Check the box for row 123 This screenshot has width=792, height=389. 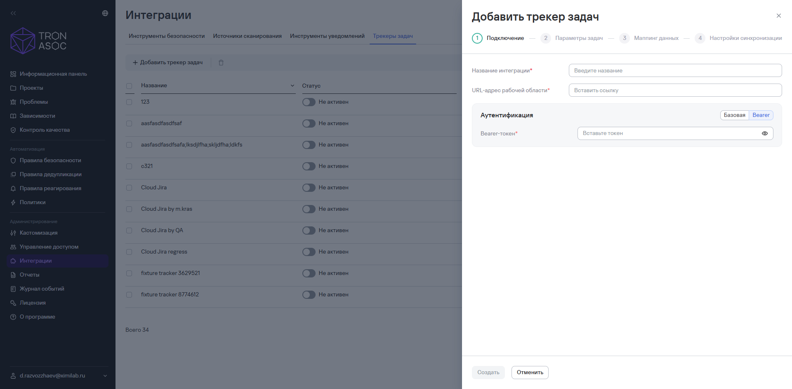pyautogui.click(x=129, y=102)
